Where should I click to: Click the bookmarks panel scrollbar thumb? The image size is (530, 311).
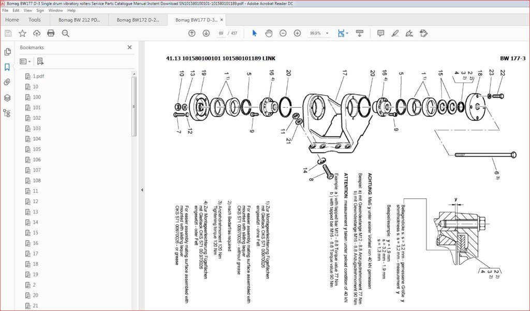coord(134,106)
